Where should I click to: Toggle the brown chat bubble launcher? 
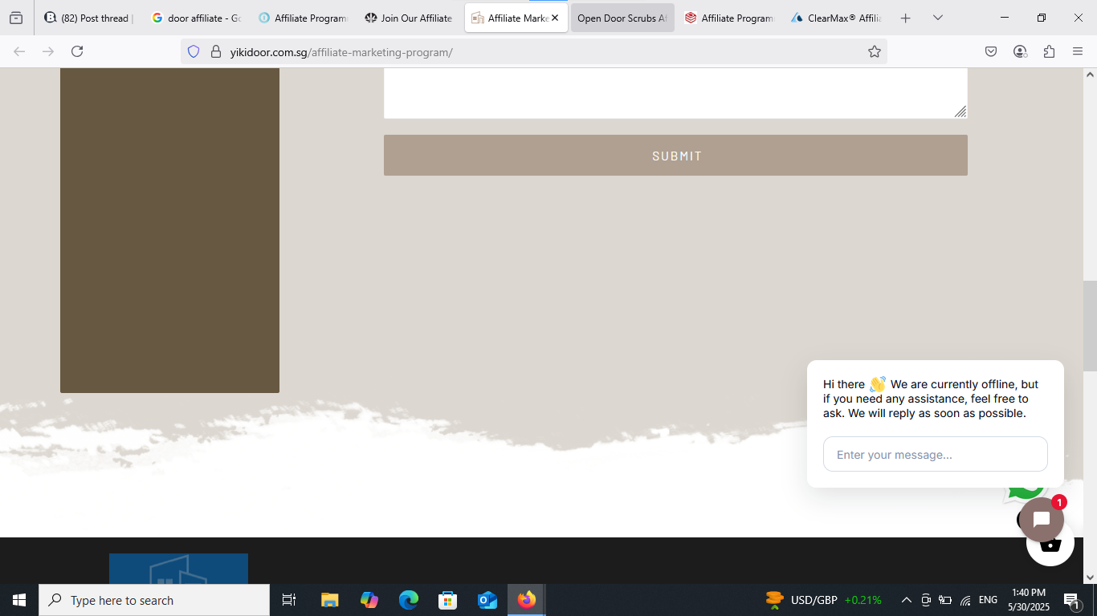1042,519
